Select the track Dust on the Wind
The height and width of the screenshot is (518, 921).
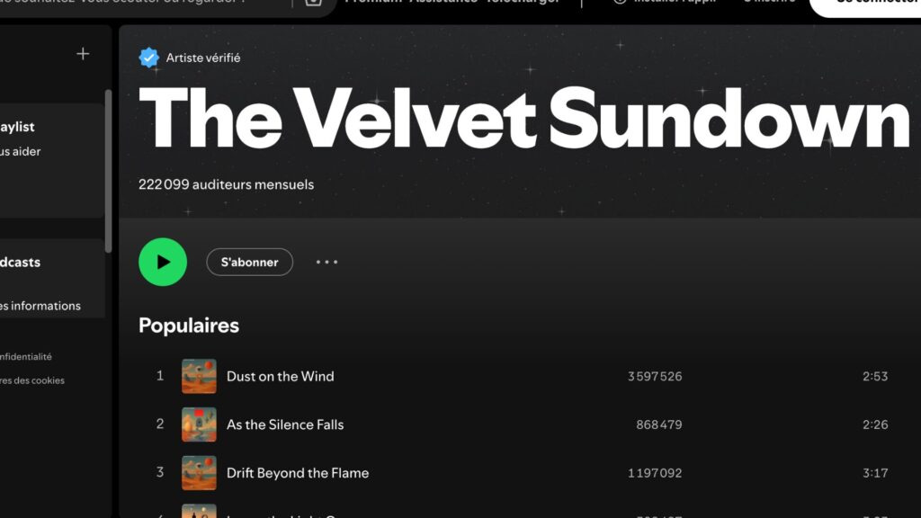281,376
